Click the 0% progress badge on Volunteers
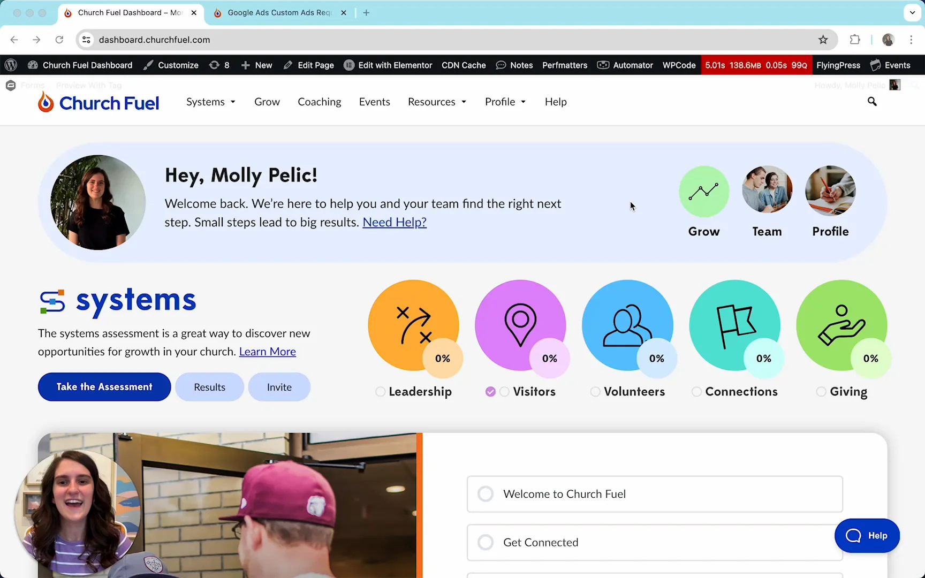This screenshot has width=925, height=578. 656,359
